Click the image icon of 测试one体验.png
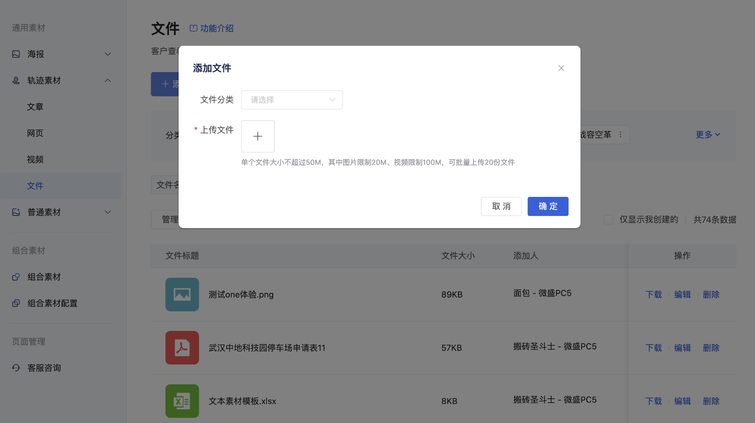Image resolution: width=755 pixels, height=423 pixels. 182,294
